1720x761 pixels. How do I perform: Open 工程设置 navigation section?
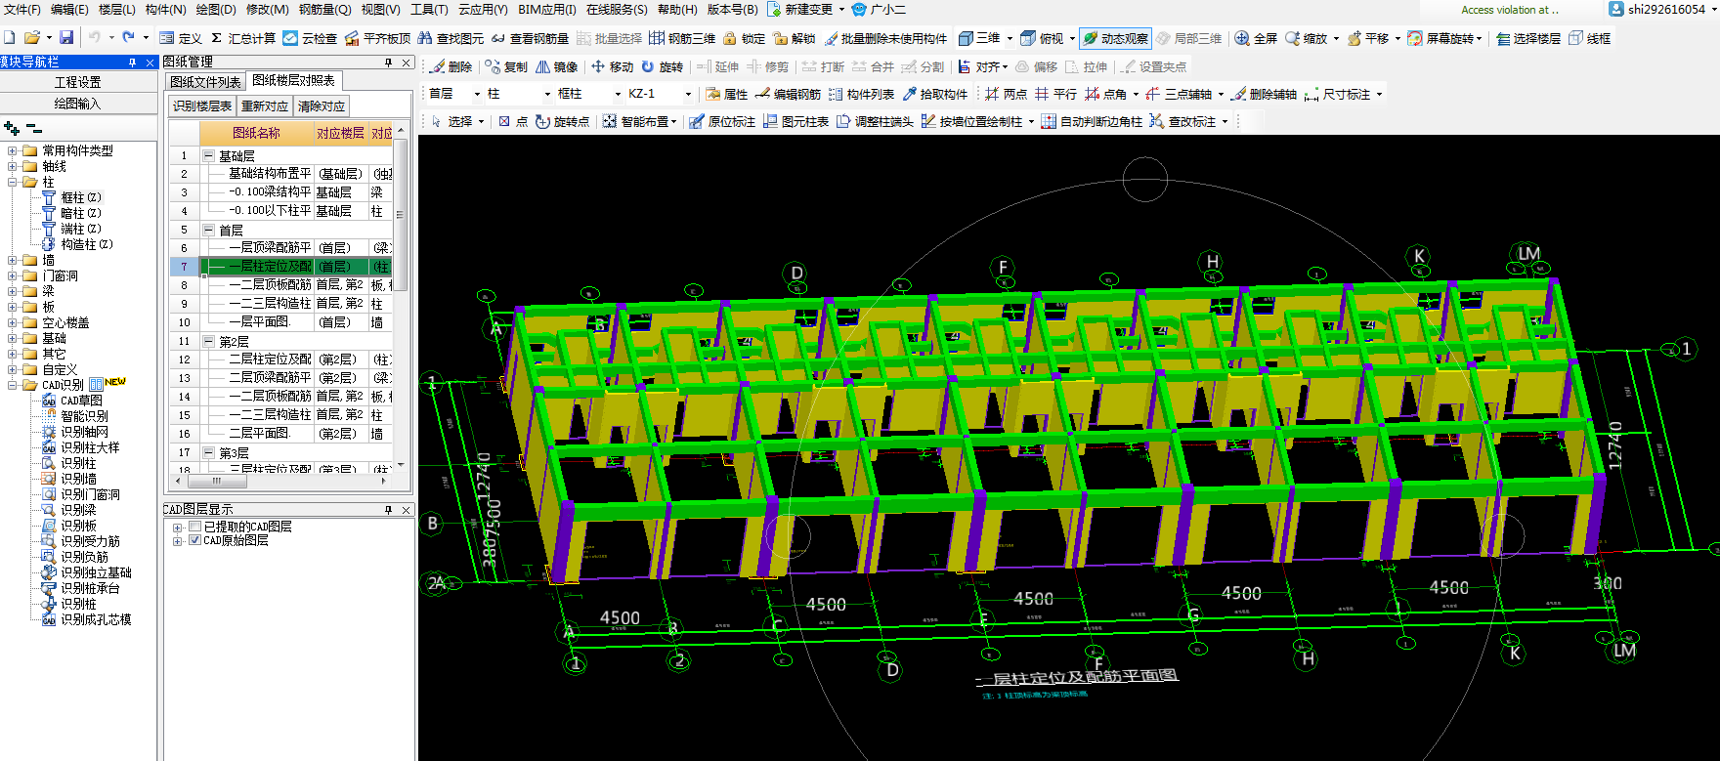tap(78, 82)
